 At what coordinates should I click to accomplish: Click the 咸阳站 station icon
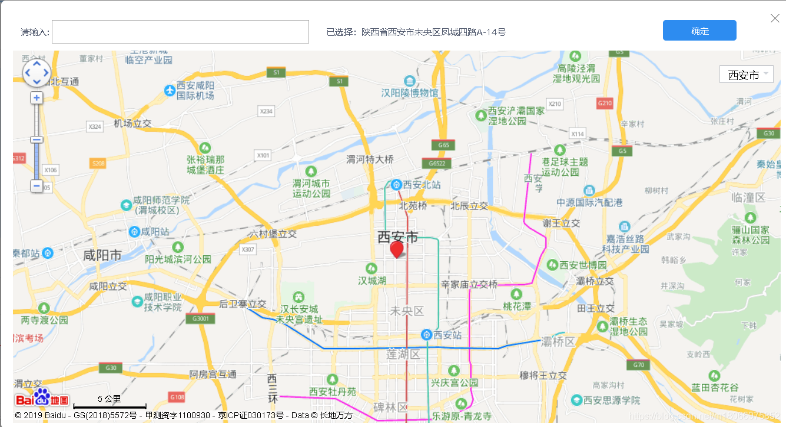134,232
